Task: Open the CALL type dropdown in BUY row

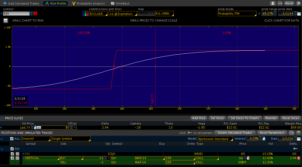Action: (x=207, y=158)
